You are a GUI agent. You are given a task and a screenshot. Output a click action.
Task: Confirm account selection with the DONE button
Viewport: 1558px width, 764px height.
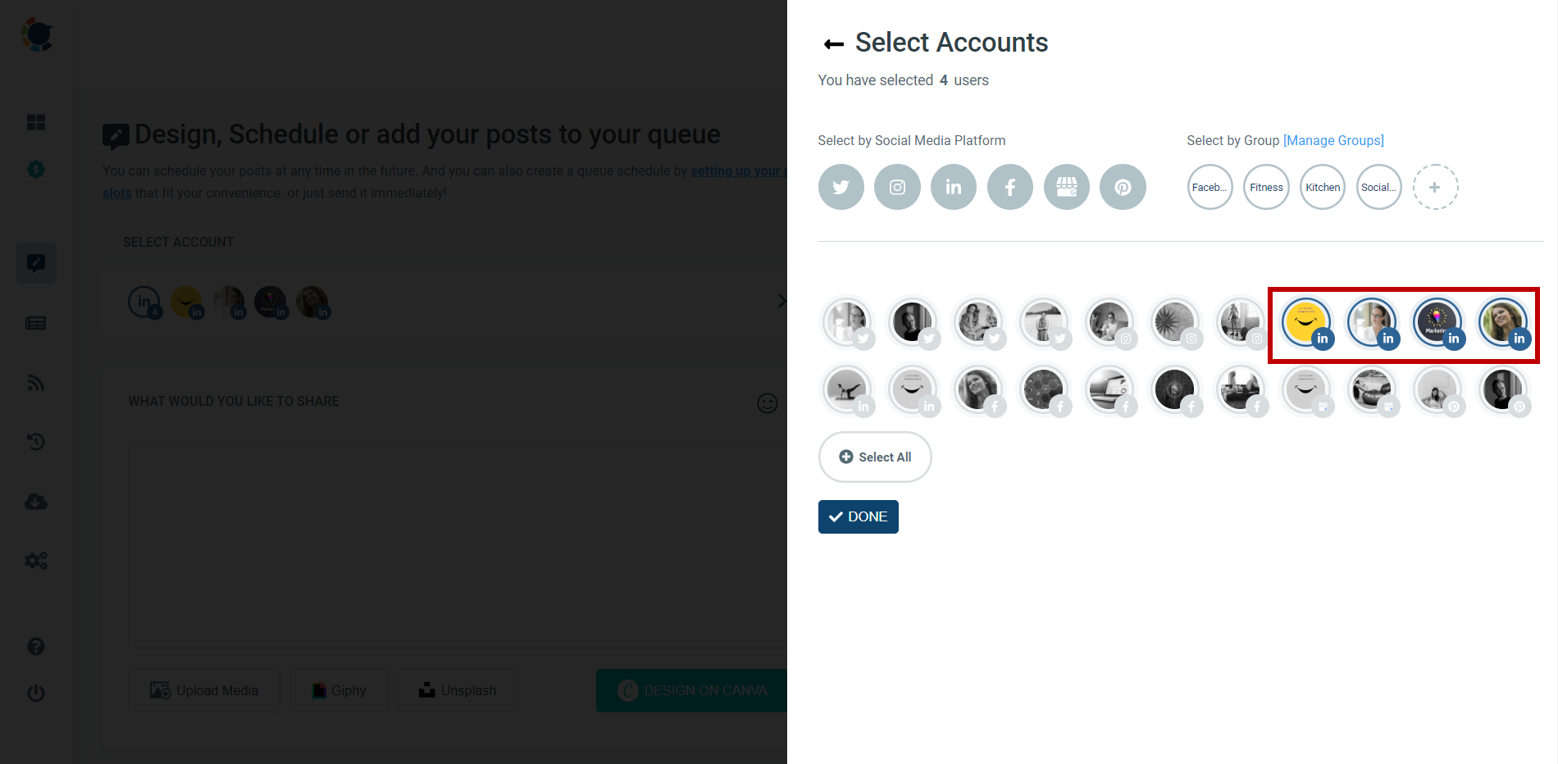[858, 516]
